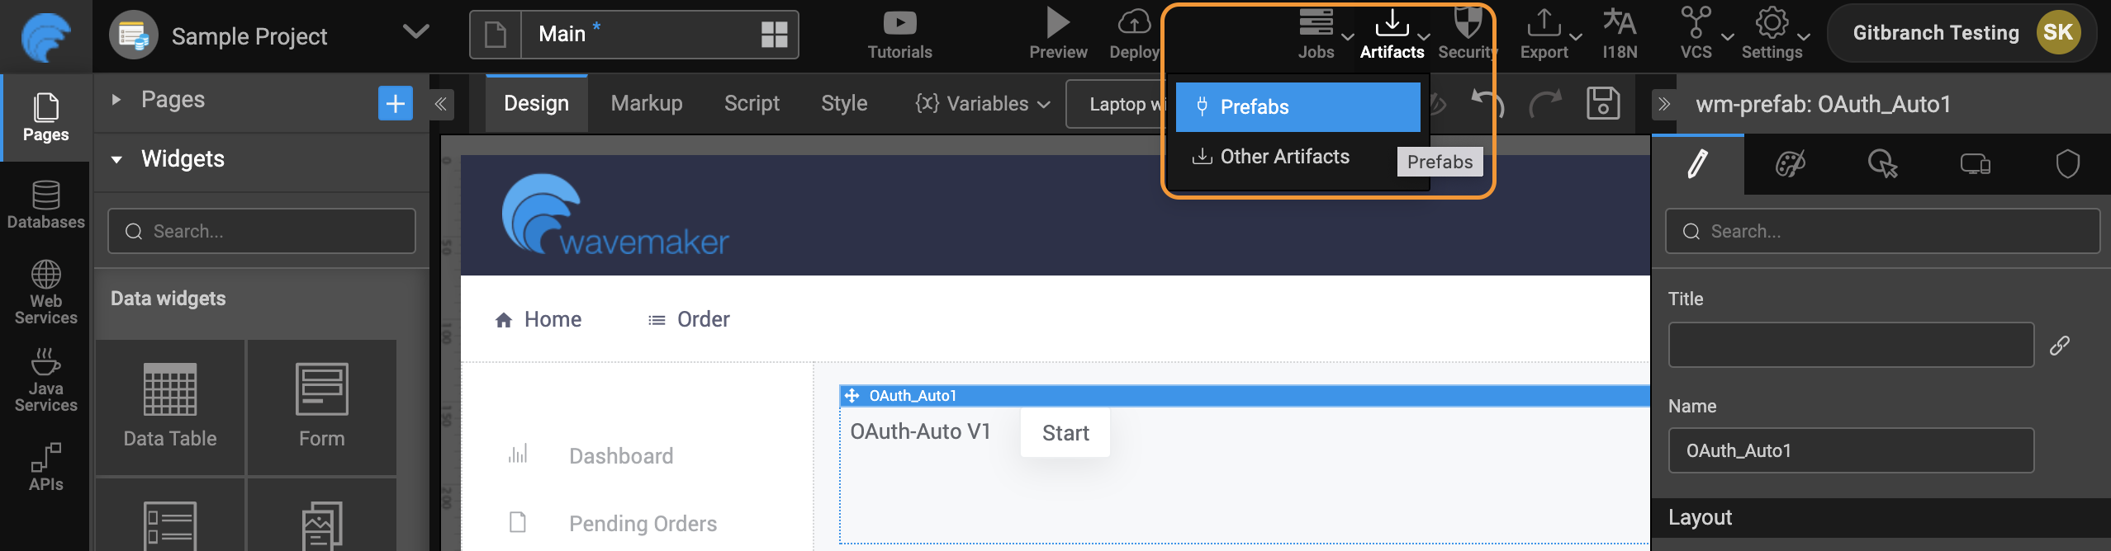This screenshot has width=2111, height=551.
Task: Open the Variables dropdown
Action: coord(983,104)
